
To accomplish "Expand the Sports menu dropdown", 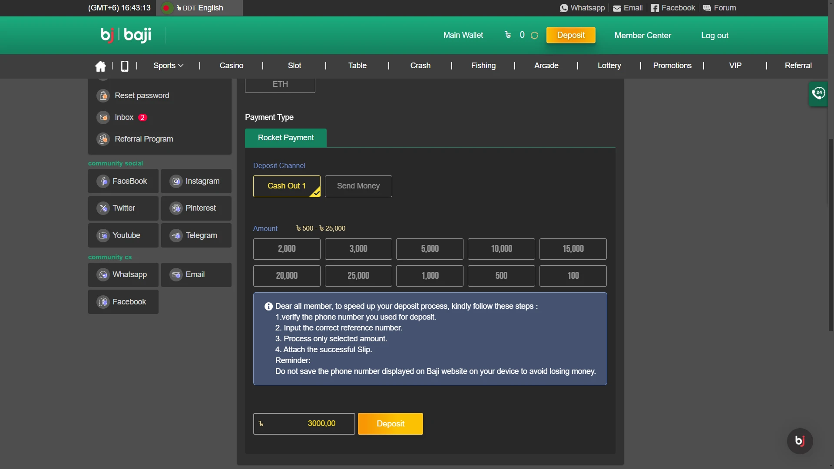I will point(168,66).
